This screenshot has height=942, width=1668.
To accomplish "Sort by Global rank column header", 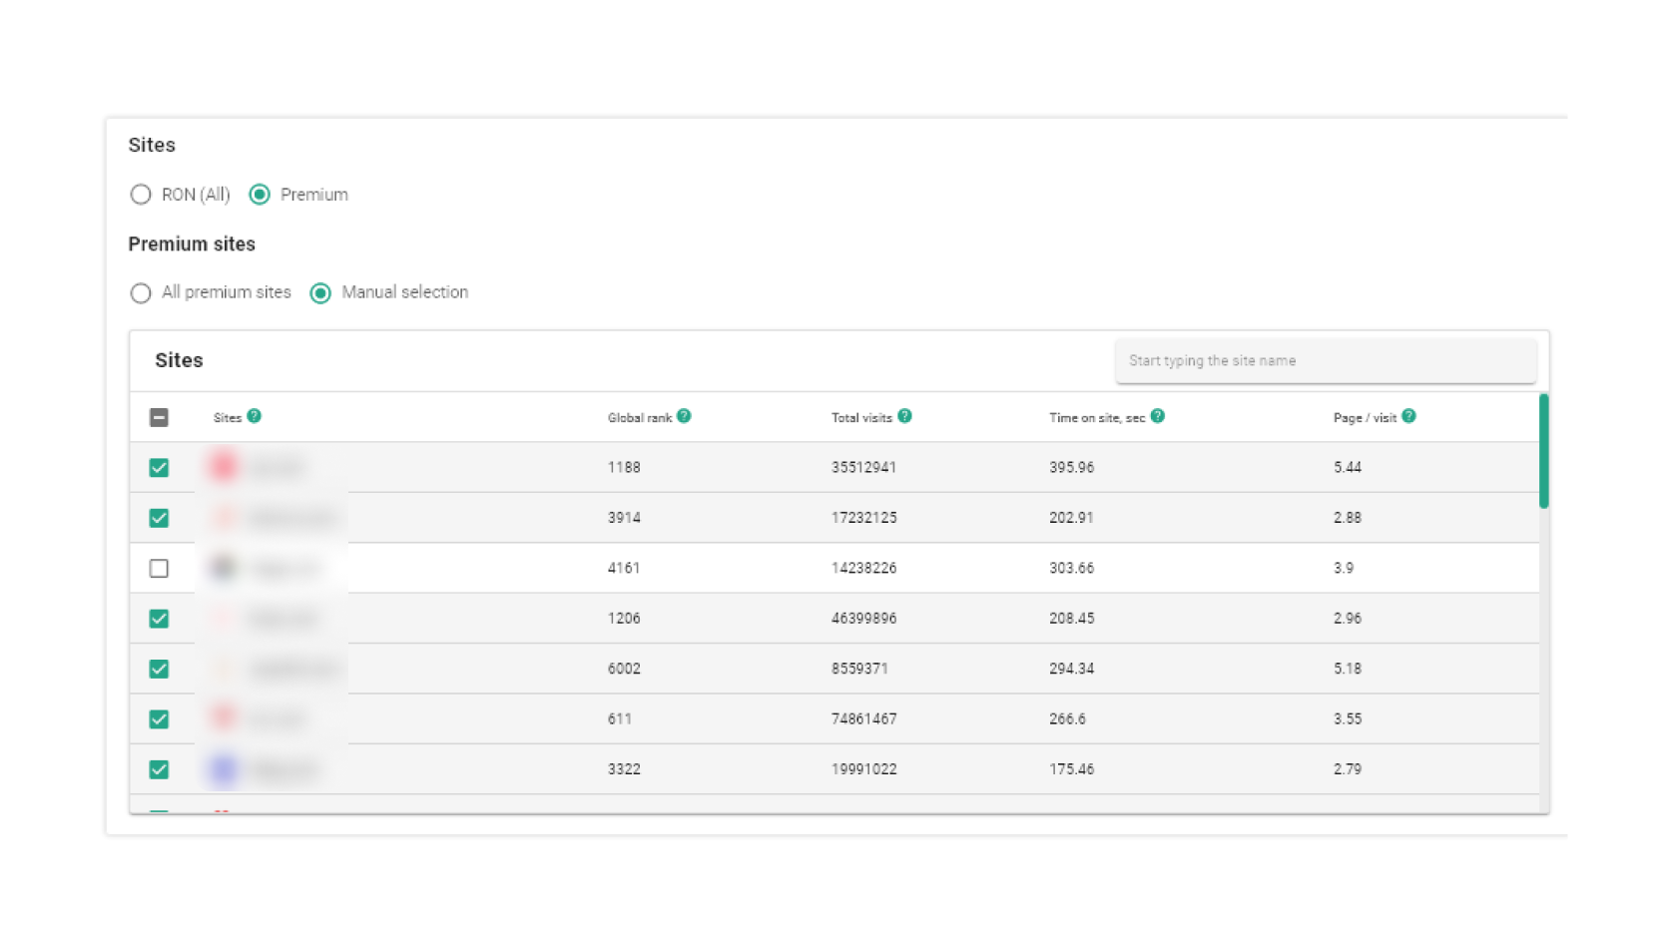I will 639,418.
